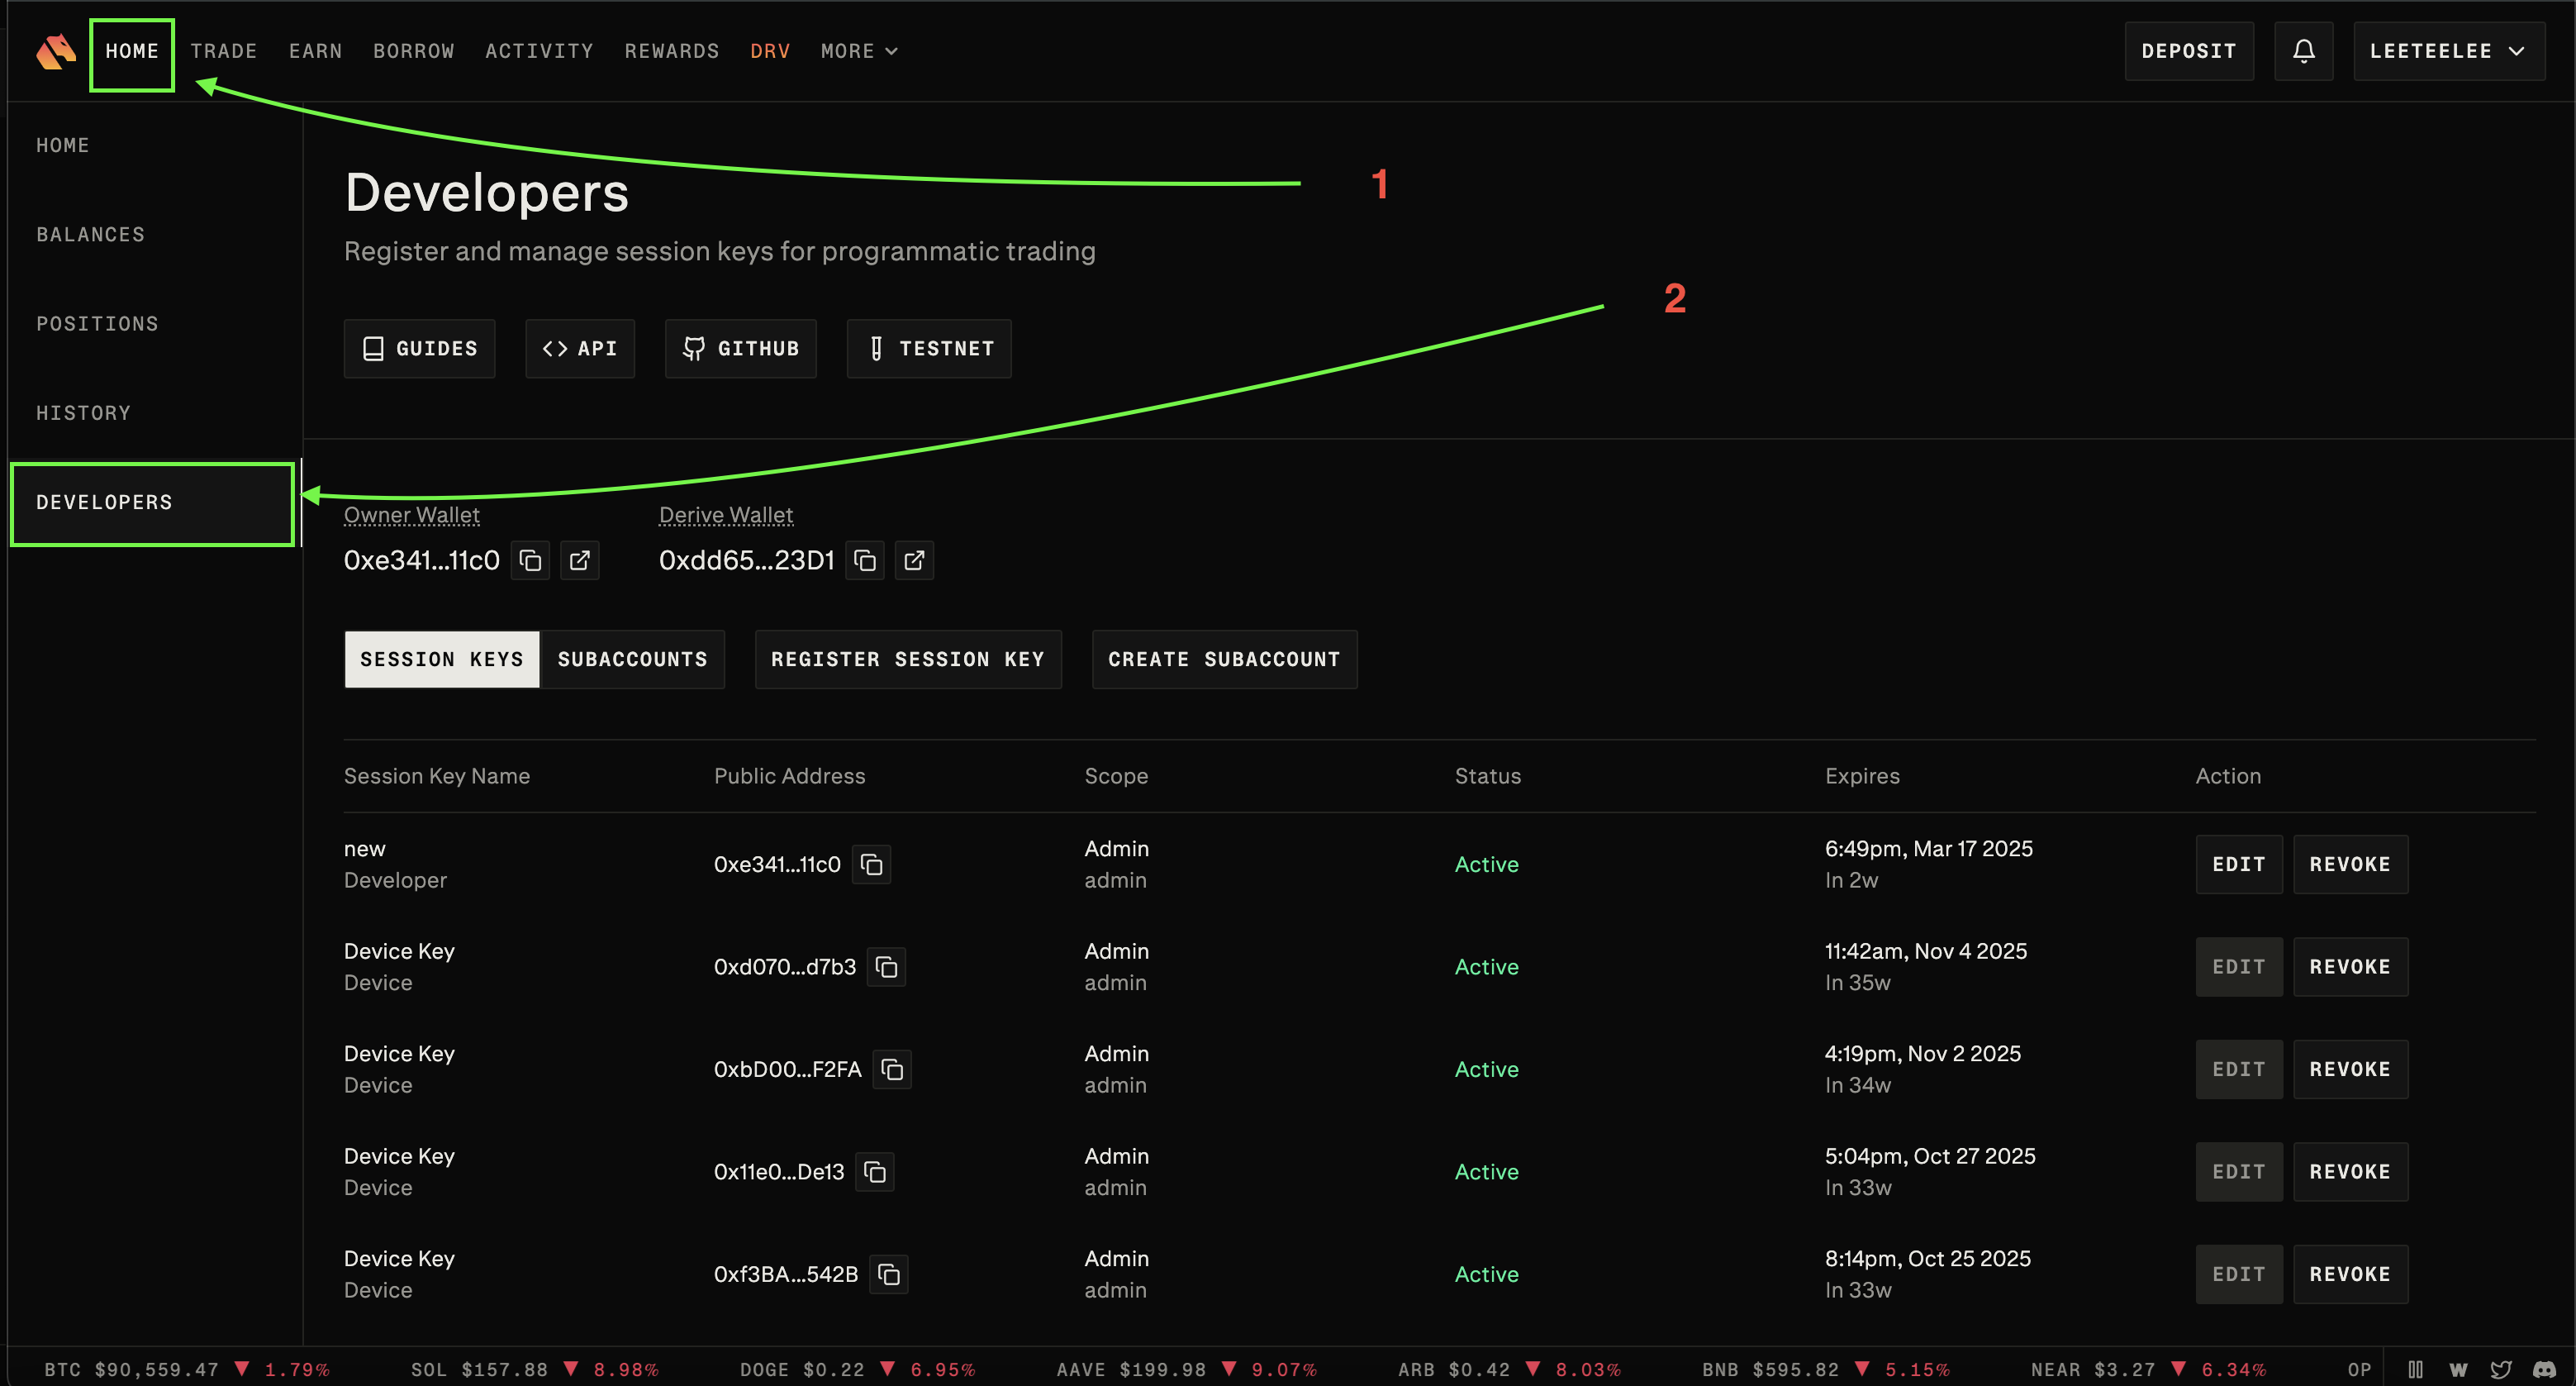This screenshot has width=2576, height=1386.
Task: Open Derive Wallet in external explorer
Action: tap(914, 560)
